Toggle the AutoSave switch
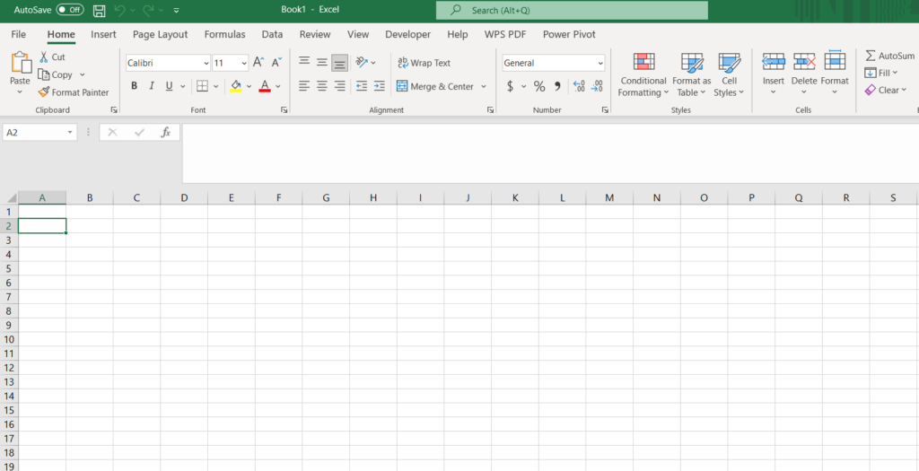 (x=70, y=11)
